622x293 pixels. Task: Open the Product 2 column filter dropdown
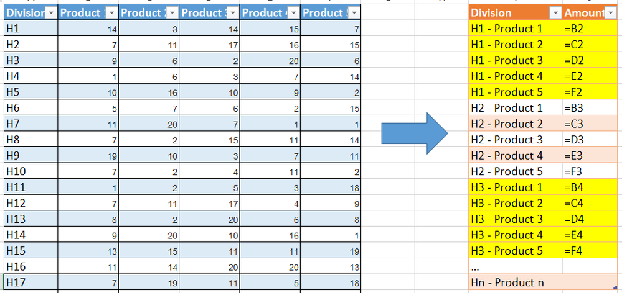click(172, 14)
